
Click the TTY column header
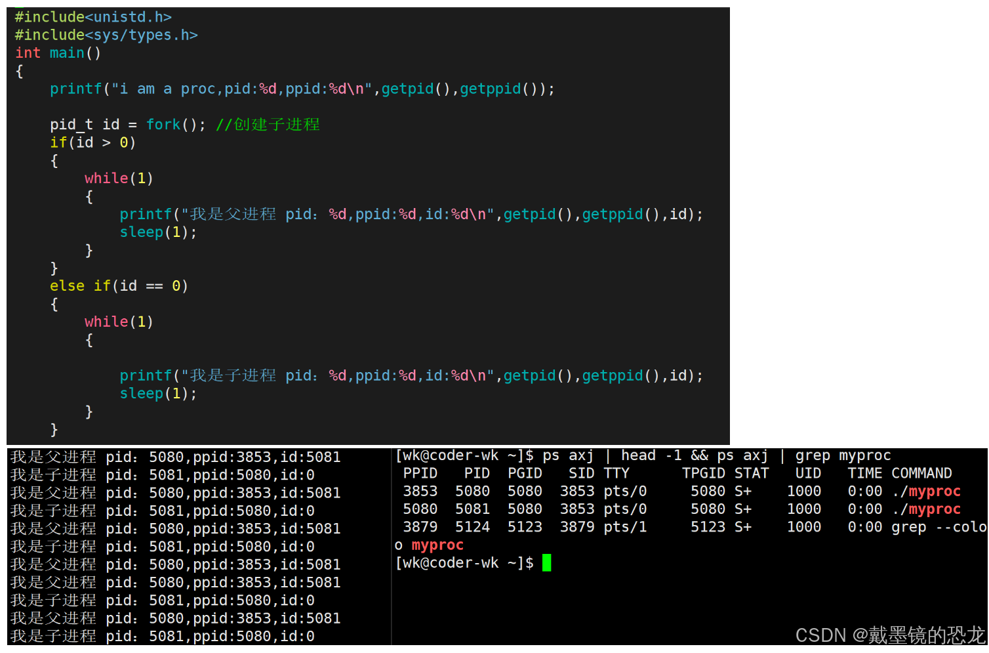(x=616, y=474)
